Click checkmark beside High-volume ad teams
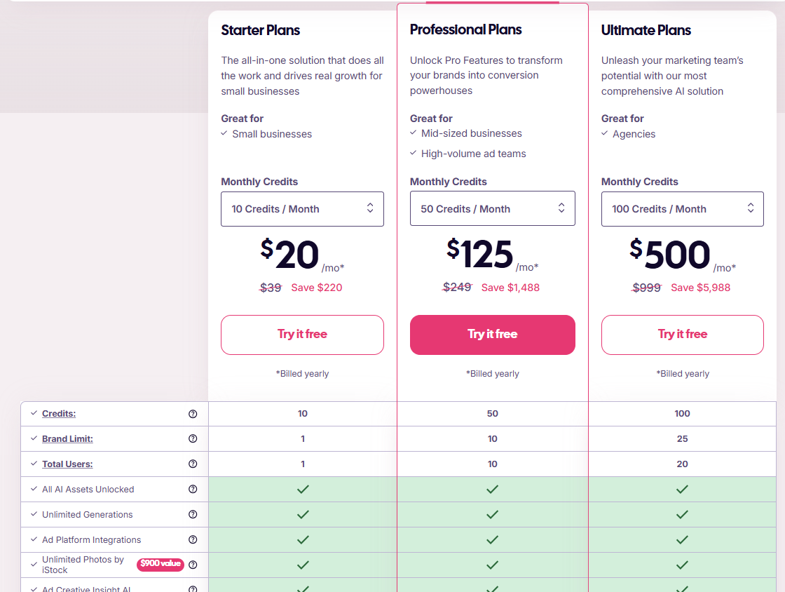Viewport: 785px width, 592px height. click(413, 153)
